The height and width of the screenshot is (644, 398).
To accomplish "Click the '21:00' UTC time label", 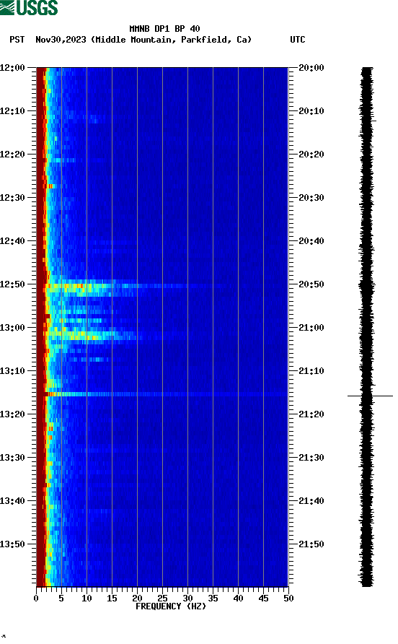I will [311, 327].
